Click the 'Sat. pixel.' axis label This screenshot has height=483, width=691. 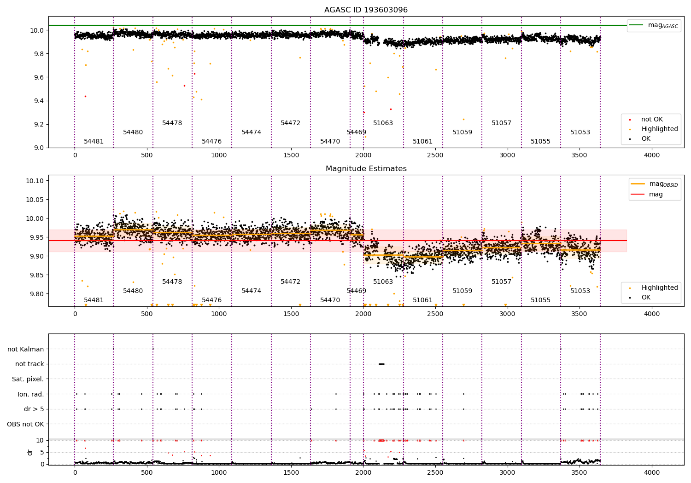[28, 379]
